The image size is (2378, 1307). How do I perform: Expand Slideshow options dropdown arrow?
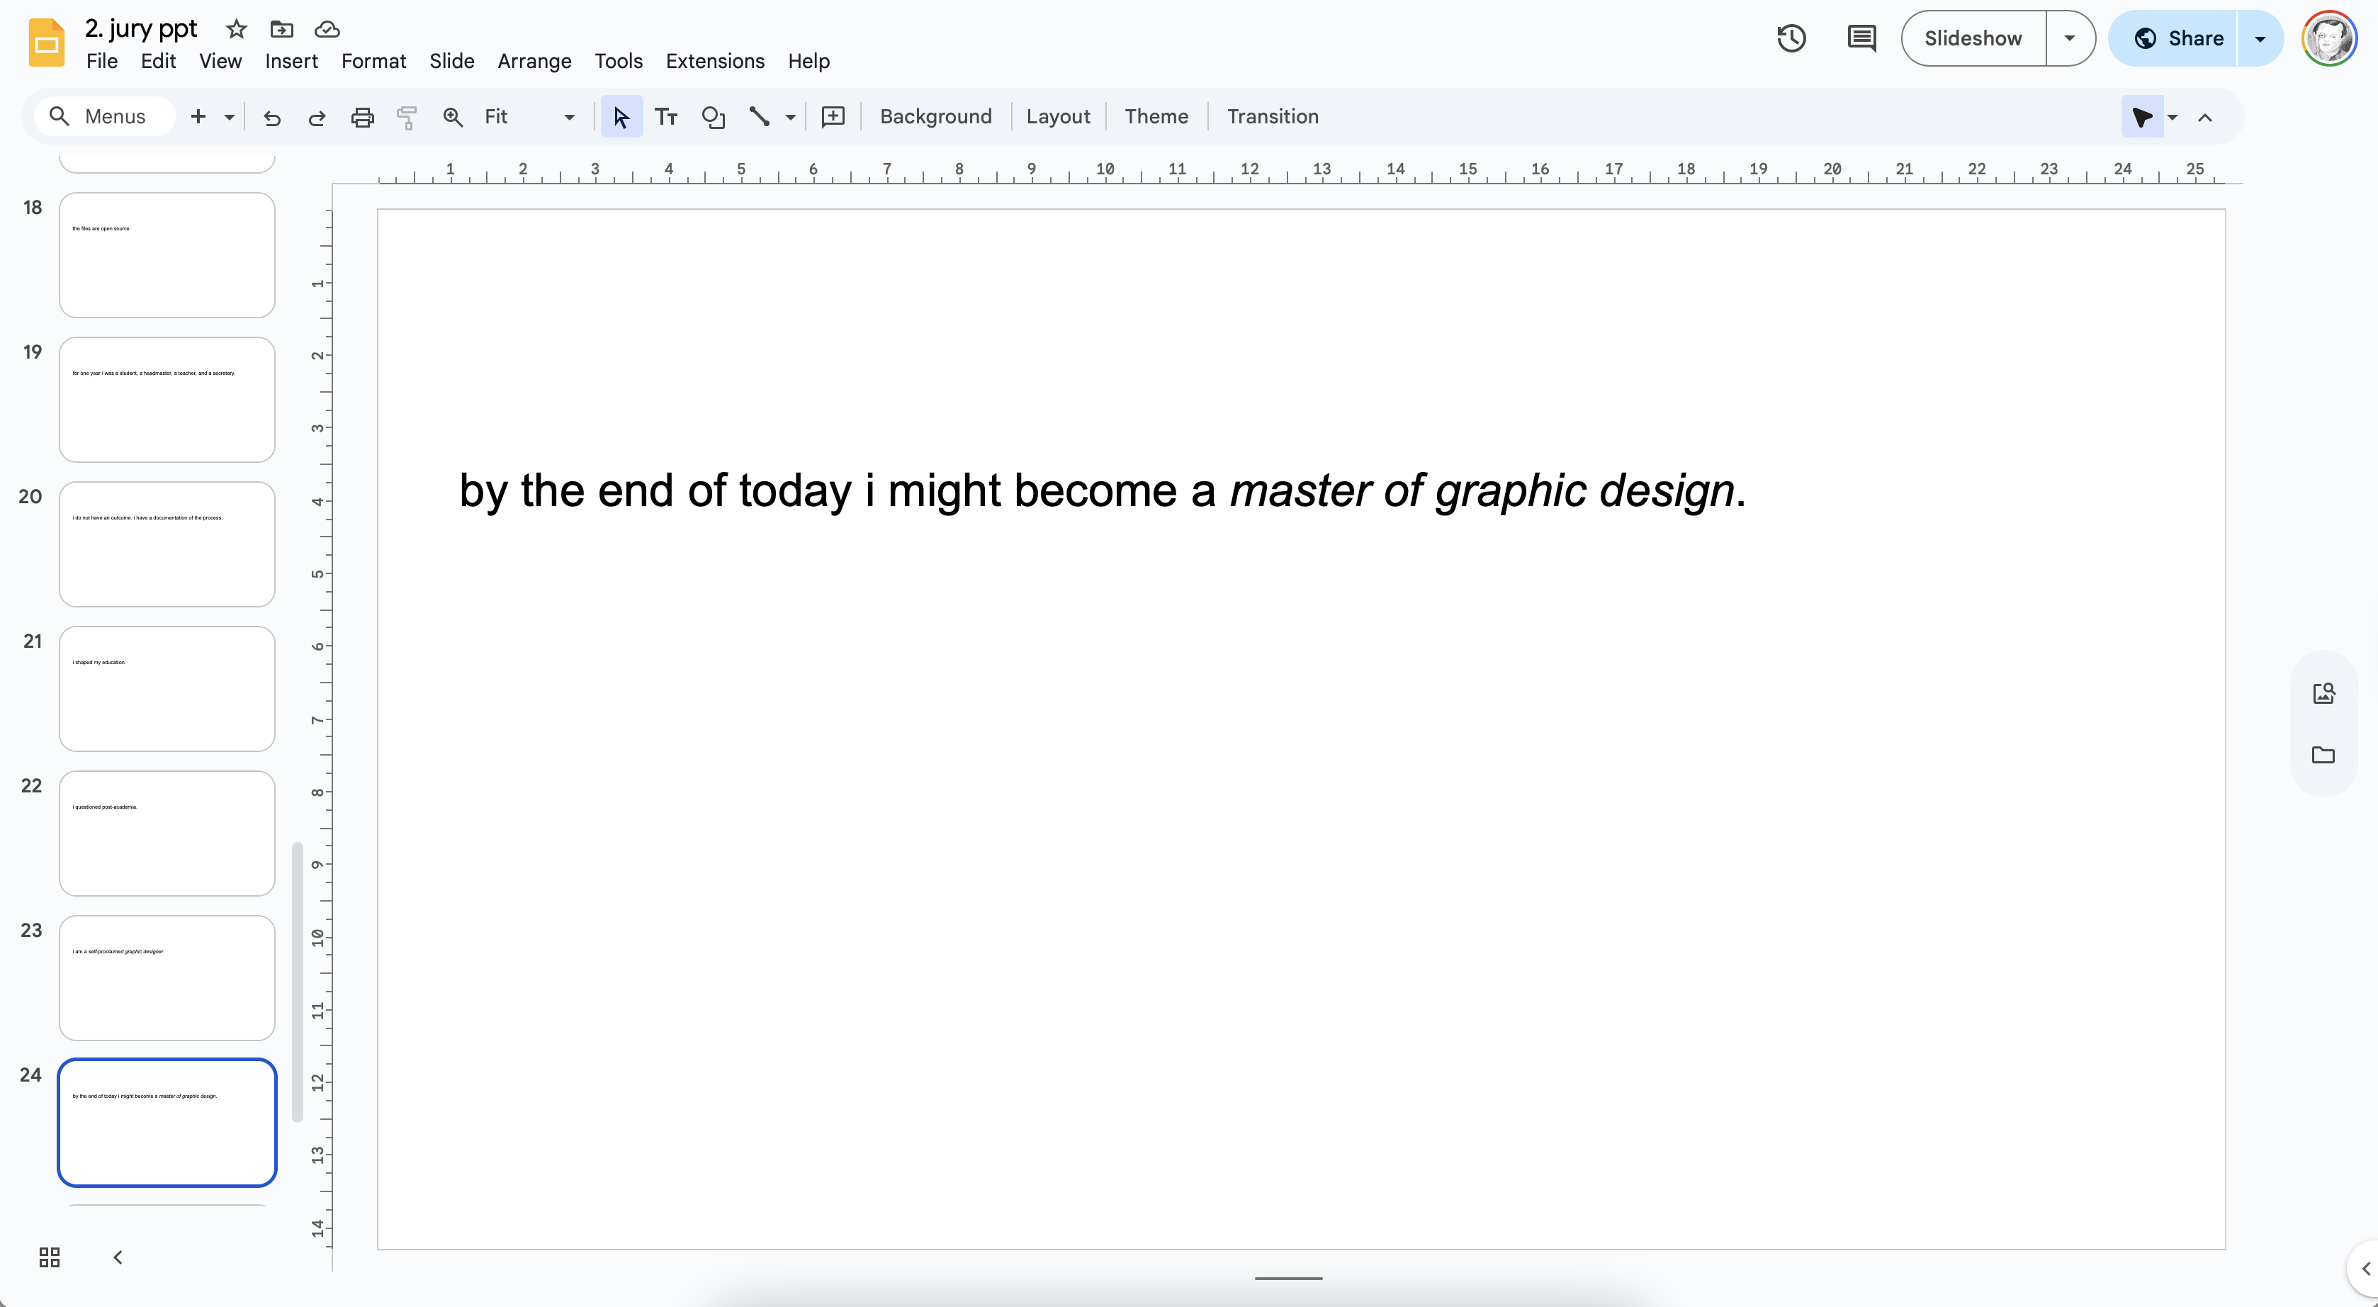pyautogui.click(x=2070, y=39)
